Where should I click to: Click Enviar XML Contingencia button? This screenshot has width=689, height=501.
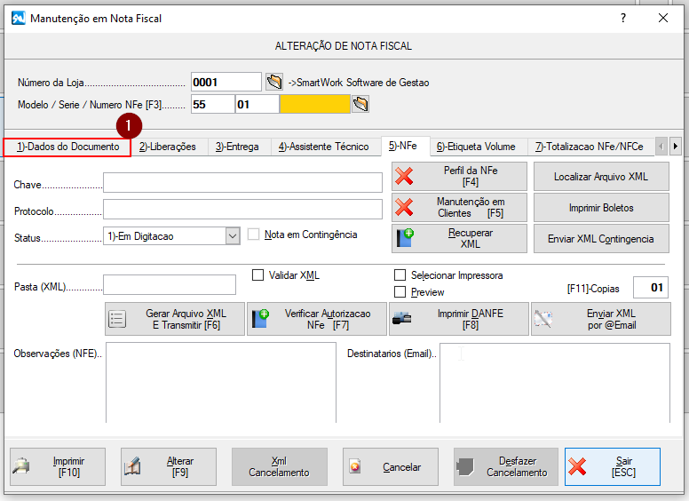(601, 239)
